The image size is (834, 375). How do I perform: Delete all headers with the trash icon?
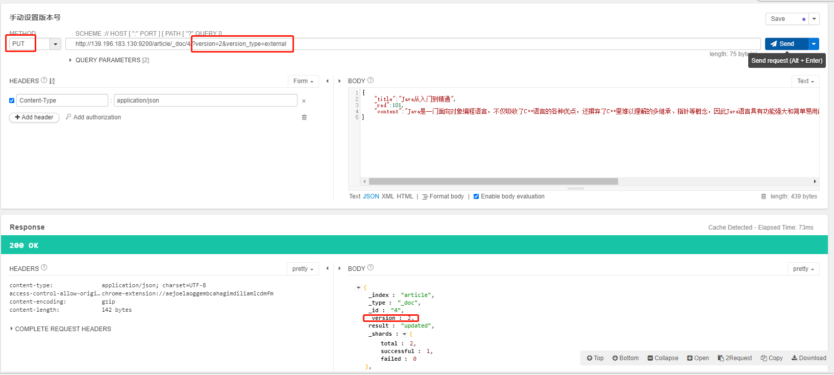(304, 117)
